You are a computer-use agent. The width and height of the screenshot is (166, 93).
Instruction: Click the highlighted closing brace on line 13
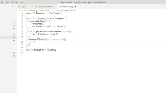click(29, 45)
